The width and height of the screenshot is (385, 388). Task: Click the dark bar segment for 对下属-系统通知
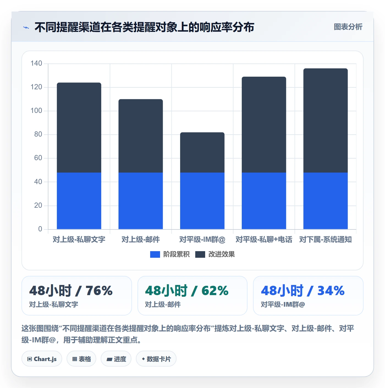coord(325,120)
